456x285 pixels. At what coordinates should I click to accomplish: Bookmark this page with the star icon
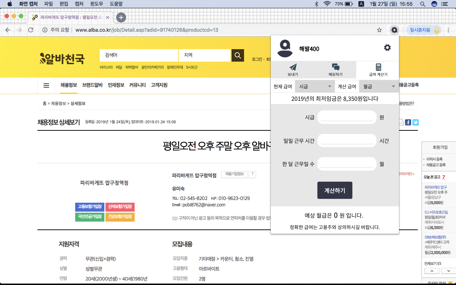(x=379, y=30)
